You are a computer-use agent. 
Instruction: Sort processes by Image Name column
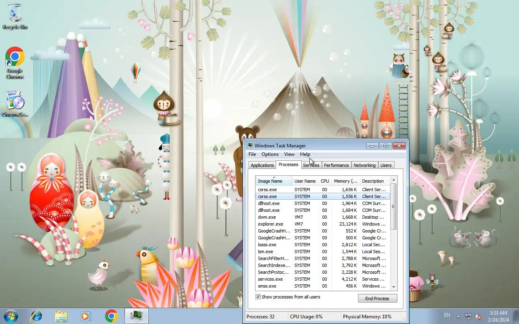click(274, 181)
